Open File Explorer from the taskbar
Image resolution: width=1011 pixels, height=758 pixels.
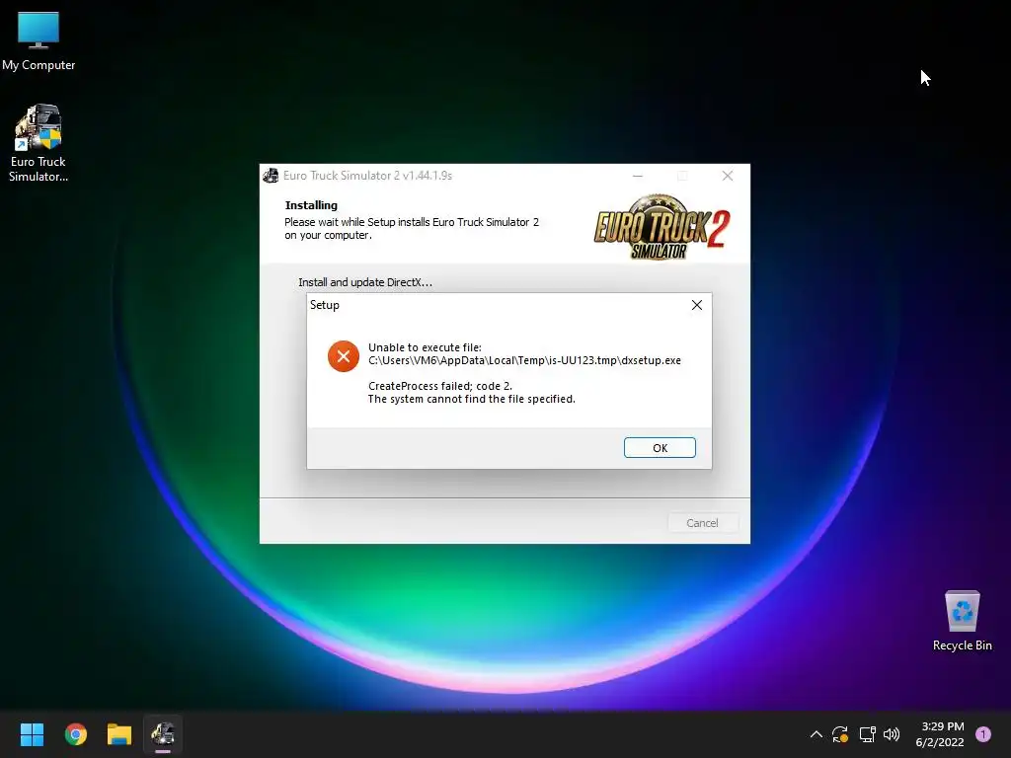pyautogui.click(x=119, y=734)
